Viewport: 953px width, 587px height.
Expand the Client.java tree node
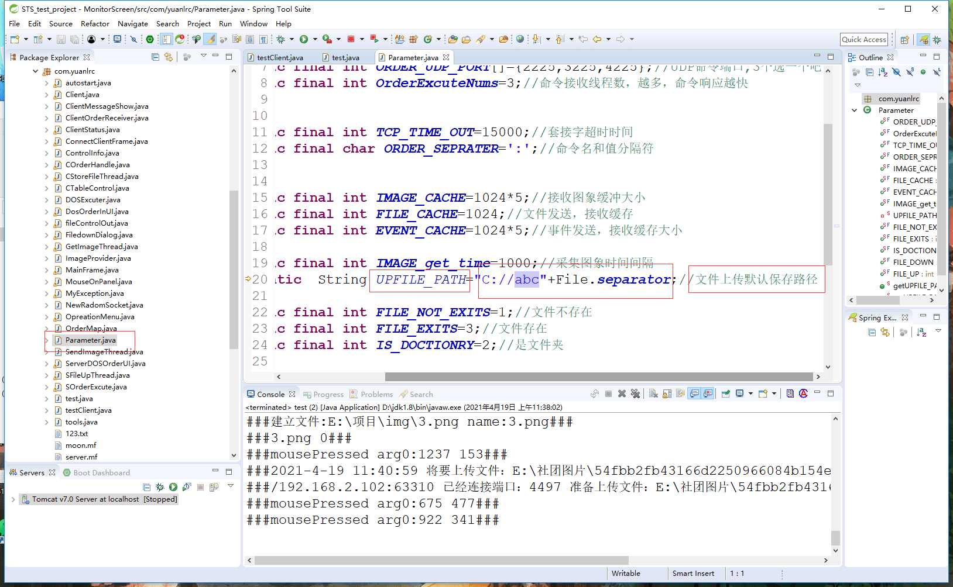click(x=47, y=95)
